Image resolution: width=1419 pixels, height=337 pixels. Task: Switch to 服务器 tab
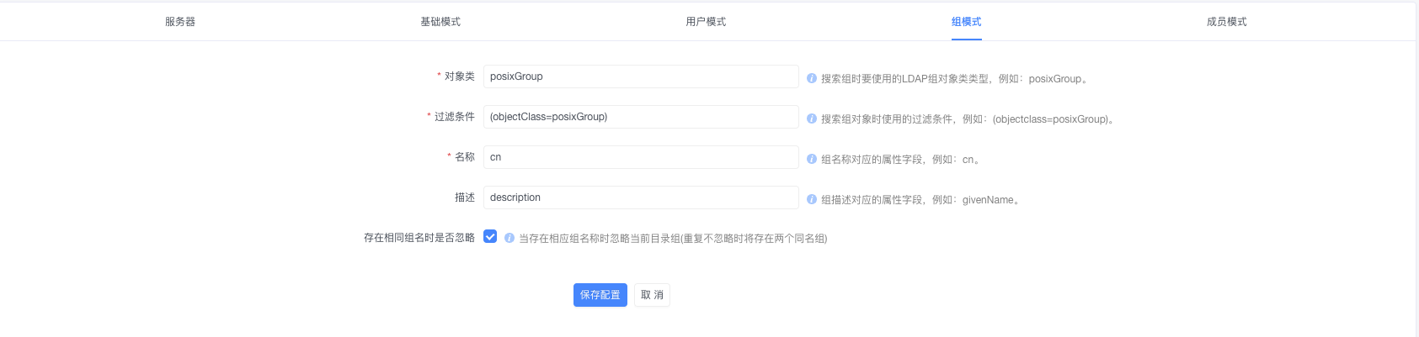(x=180, y=22)
